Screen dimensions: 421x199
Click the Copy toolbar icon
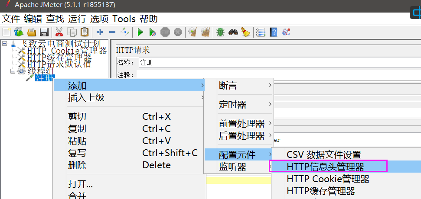[72, 32]
